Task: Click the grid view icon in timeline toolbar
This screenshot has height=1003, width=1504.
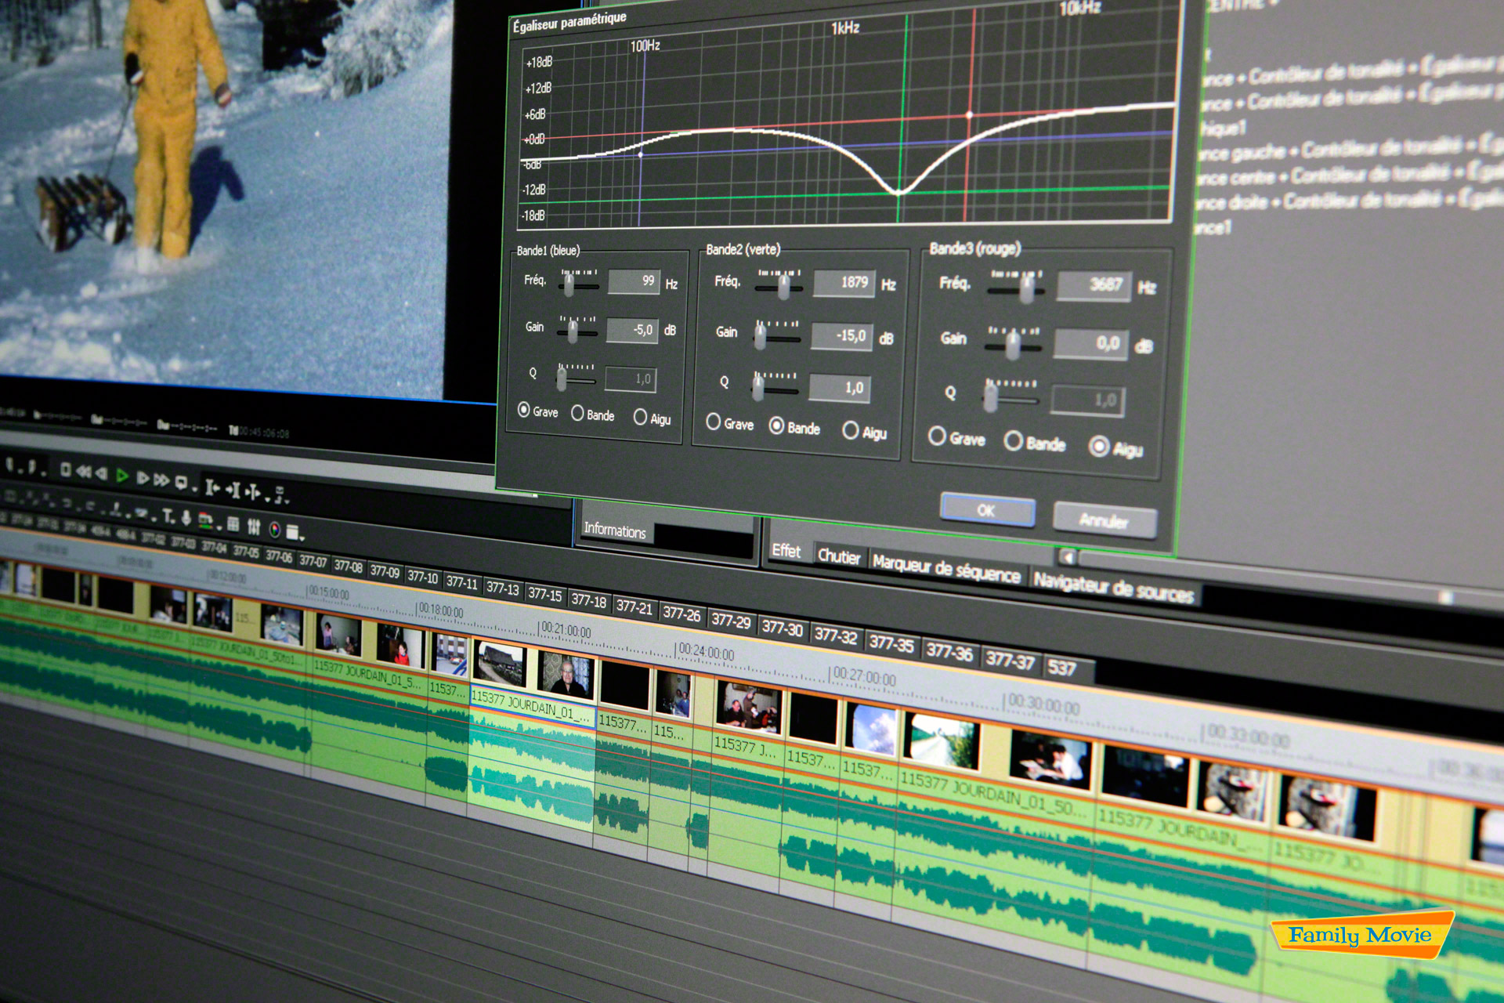Action: [x=233, y=524]
